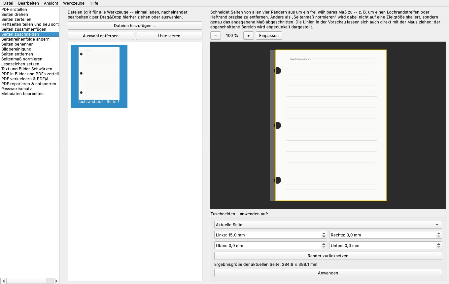Open 'PDF reparieren & entsperren' tool
The height and width of the screenshot is (284, 449).
click(x=30, y=84)
